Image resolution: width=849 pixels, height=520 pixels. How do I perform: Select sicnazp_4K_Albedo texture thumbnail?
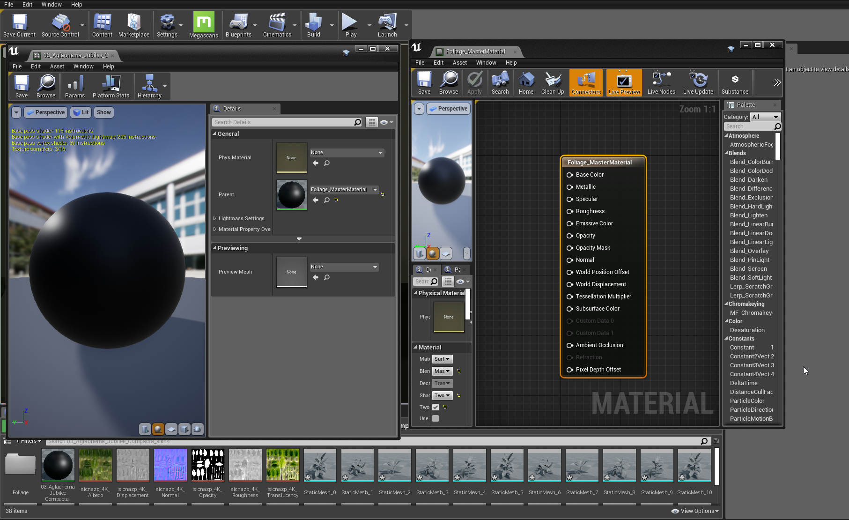coord(96,465)
